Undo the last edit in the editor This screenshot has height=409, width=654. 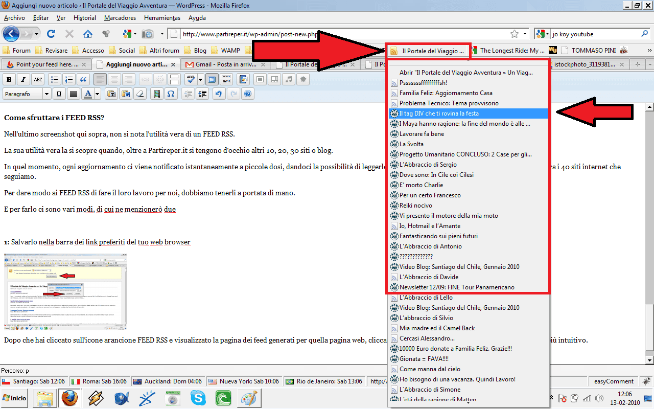click(219, 94)
